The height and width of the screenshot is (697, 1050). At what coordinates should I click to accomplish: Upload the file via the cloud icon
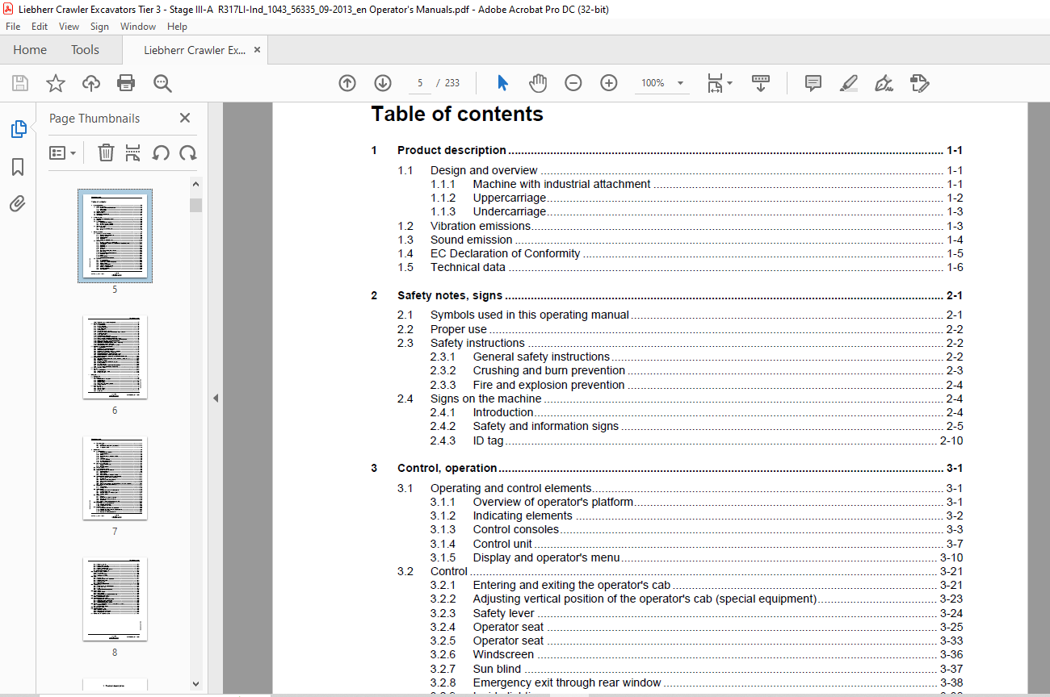tap(91, 83)
